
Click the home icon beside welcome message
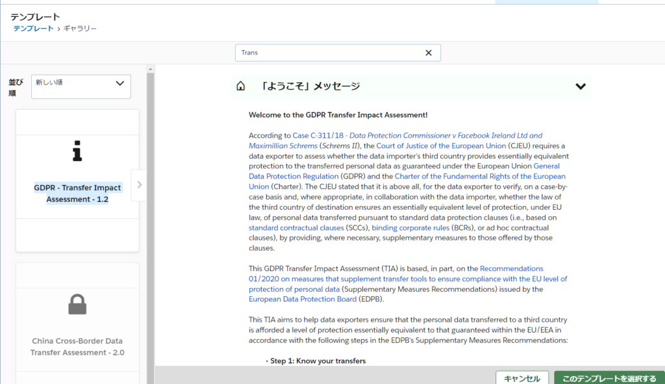click(241, 86)
